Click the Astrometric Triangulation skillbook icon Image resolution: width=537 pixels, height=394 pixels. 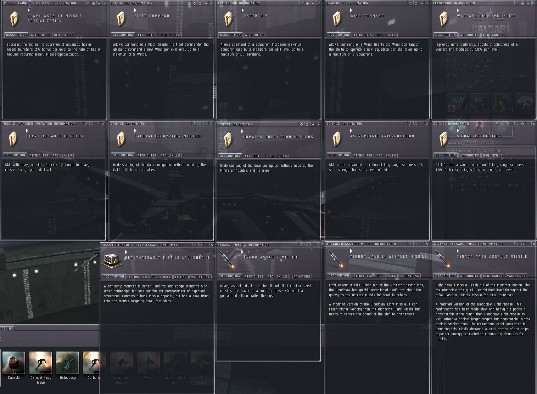337,138
